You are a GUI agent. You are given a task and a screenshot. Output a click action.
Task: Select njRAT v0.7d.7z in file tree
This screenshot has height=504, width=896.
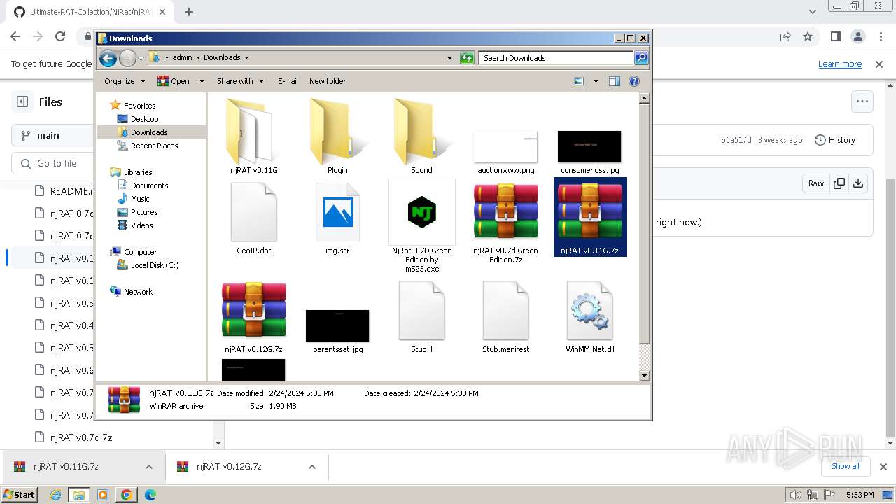tap(81, 437)
